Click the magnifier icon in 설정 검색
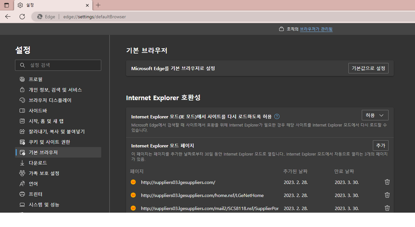The width and height of the screenshot is (415, 227). pos(22,65)
